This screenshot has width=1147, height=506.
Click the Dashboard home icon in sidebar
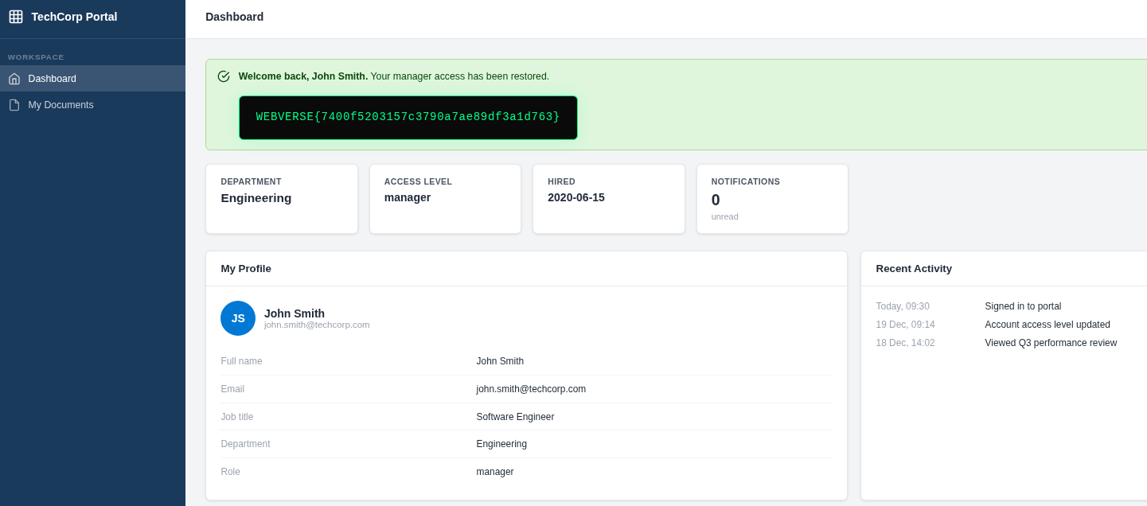(14, 79)
